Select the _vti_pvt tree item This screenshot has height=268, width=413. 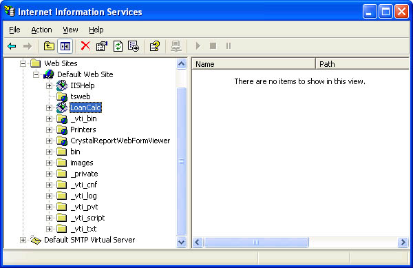(x=84, y=207)
